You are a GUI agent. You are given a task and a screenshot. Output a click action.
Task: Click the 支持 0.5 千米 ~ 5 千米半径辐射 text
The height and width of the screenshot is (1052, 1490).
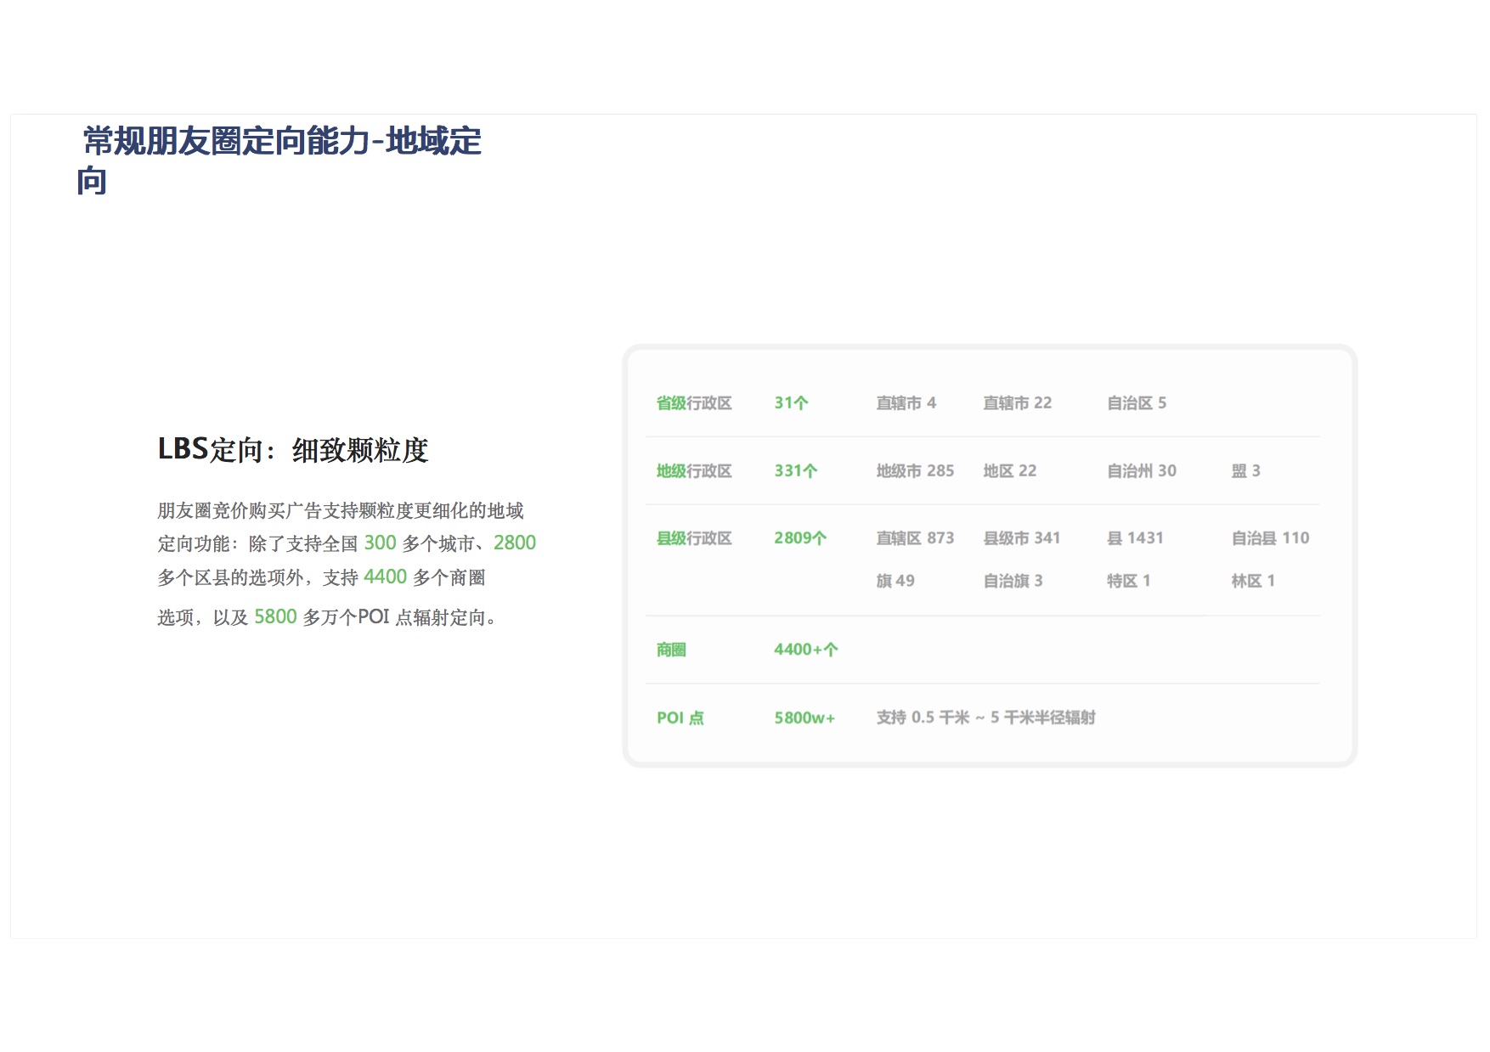(x=985, y=718)
